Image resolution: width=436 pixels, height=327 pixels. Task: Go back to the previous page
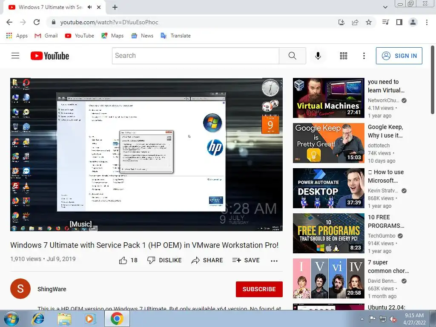click(x=9, y=22)
